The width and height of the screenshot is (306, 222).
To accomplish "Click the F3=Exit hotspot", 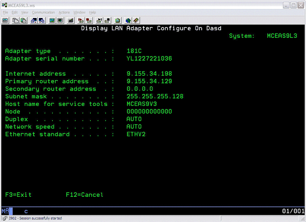I will tap(18, 195).
